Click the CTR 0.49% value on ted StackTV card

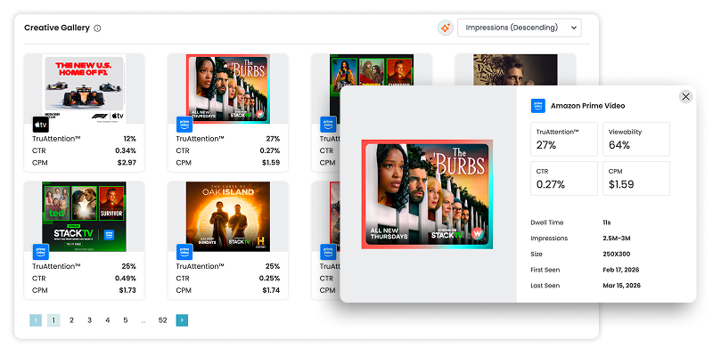pos(126,279)
